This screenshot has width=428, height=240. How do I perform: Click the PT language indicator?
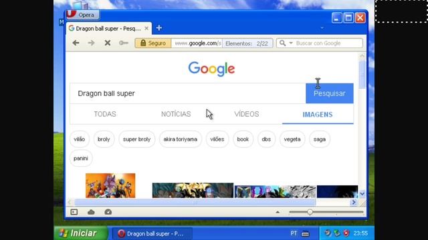[x=294, y=233]
